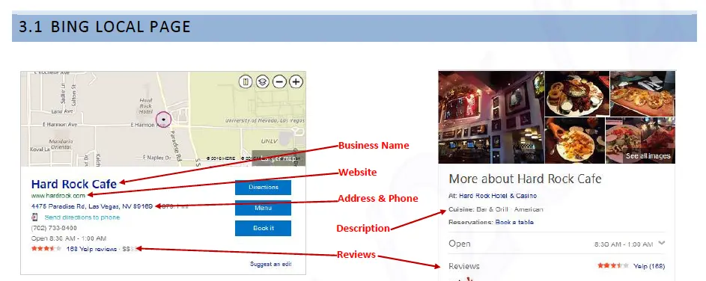This screenshot has height=281, width=706.
Task: Visit www.hardrock.com link
Action: [x=58, y=196]
